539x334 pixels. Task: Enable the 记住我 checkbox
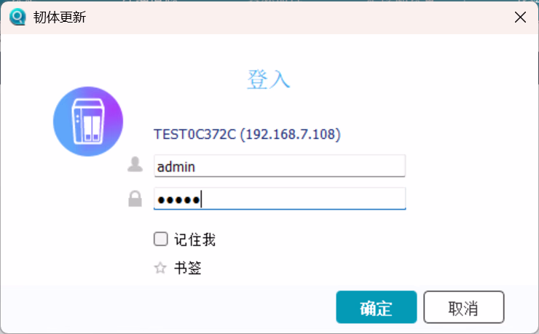160,239
